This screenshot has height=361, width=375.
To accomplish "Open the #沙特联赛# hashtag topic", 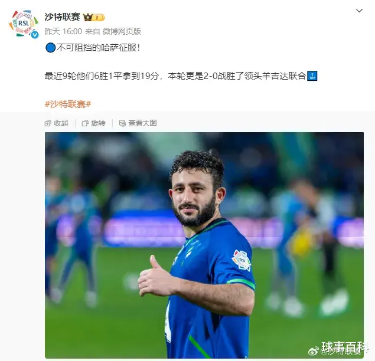I will (68, 104).
